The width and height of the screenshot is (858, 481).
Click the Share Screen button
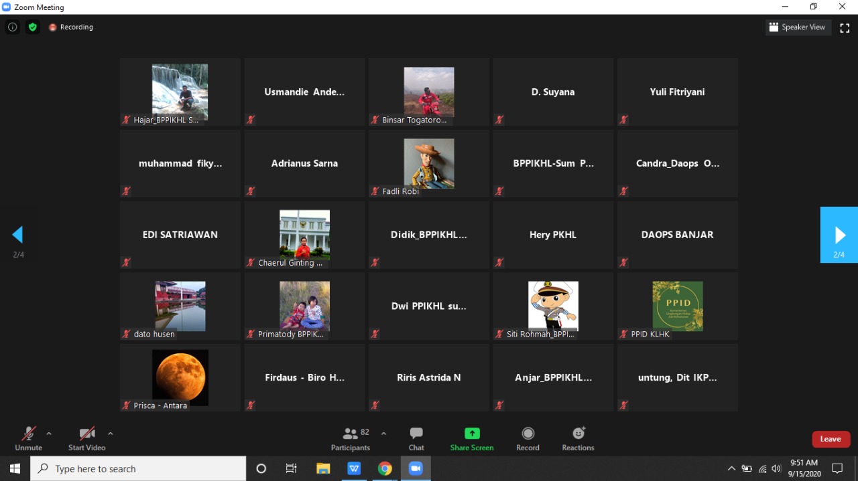pyautogui.click(x=472, y=438)
